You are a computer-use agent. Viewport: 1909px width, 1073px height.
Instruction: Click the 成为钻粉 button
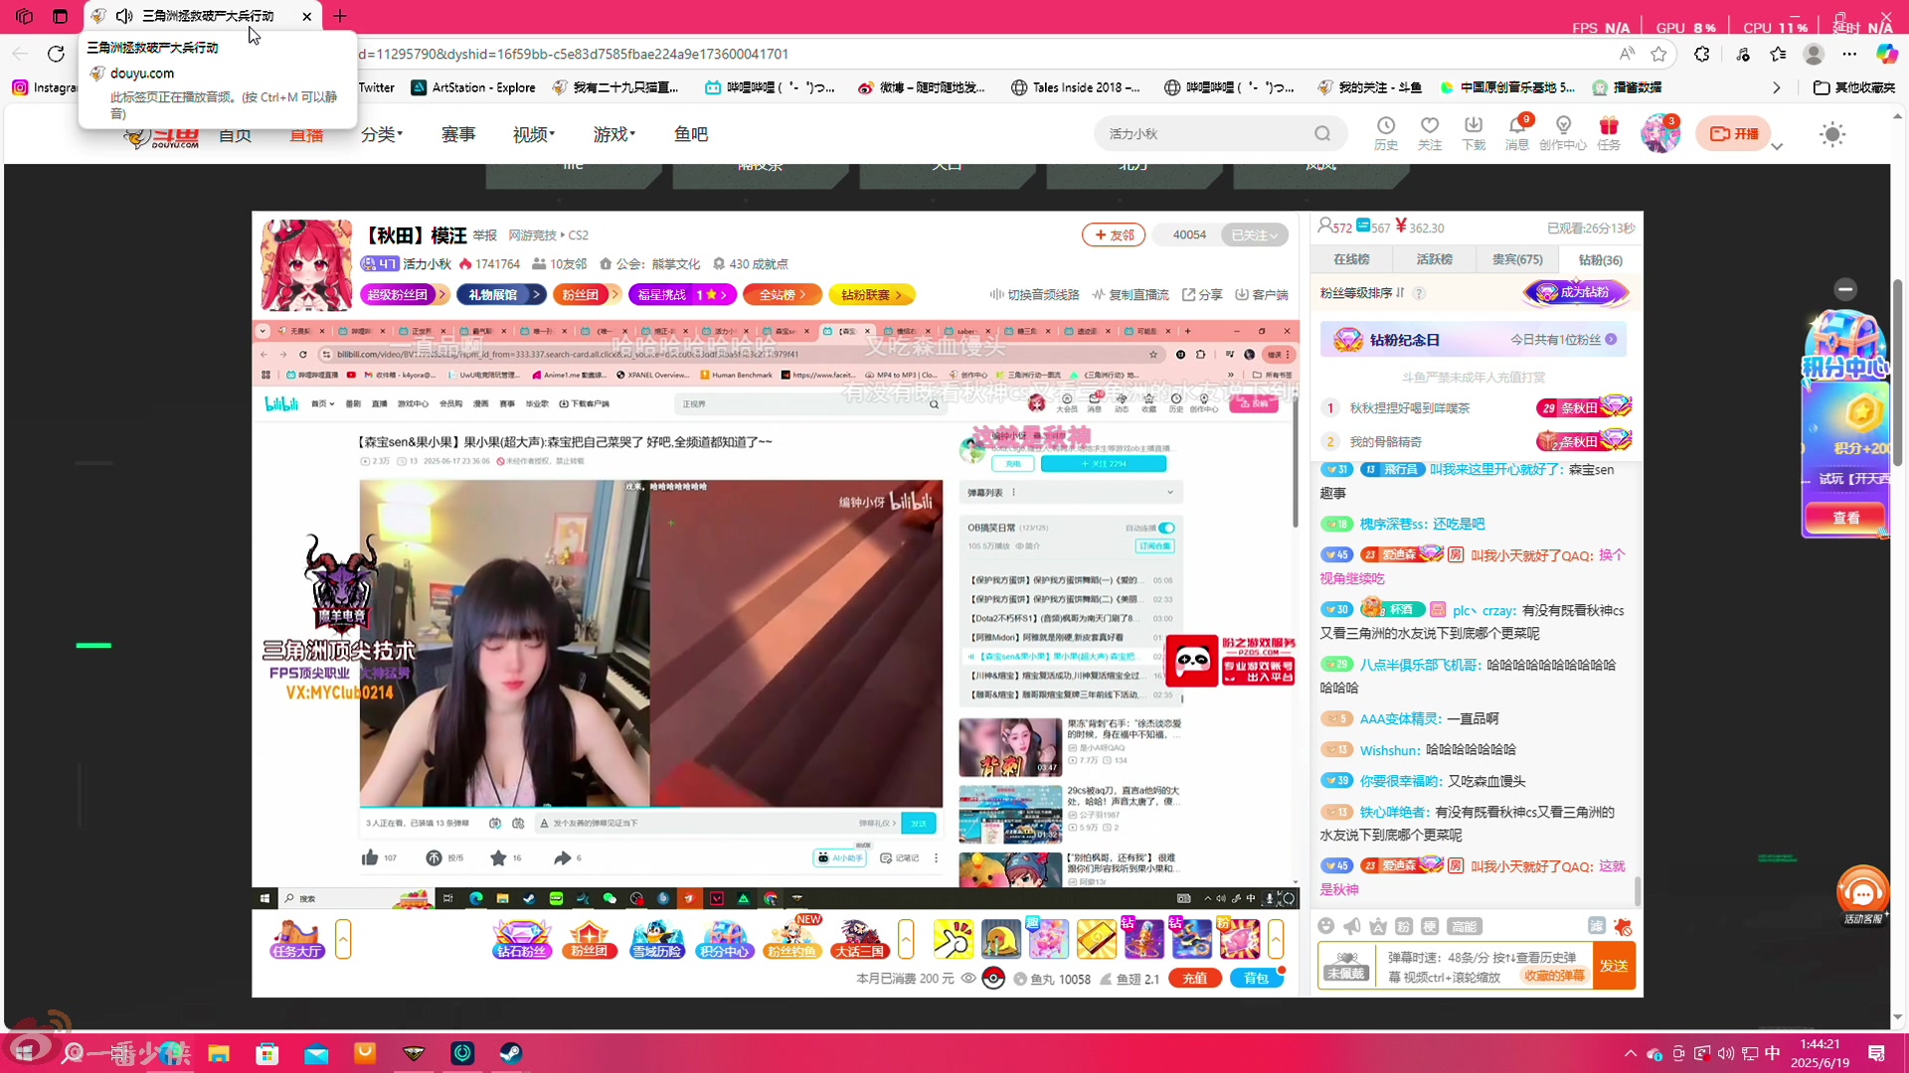[1576, 292]
